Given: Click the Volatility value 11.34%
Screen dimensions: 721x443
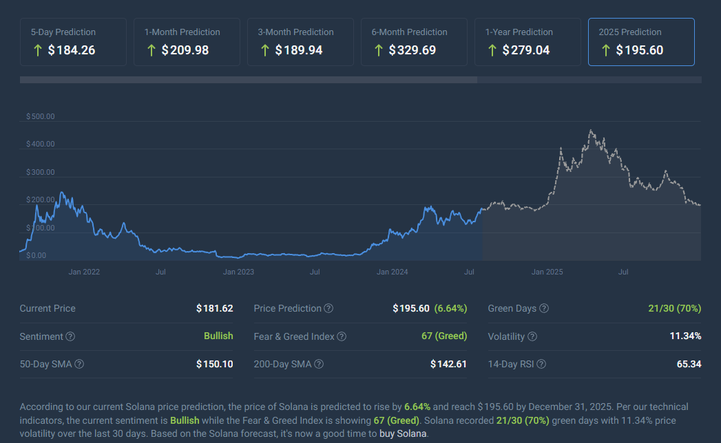Looking at the screenshot, I should [x=685, y=336].
